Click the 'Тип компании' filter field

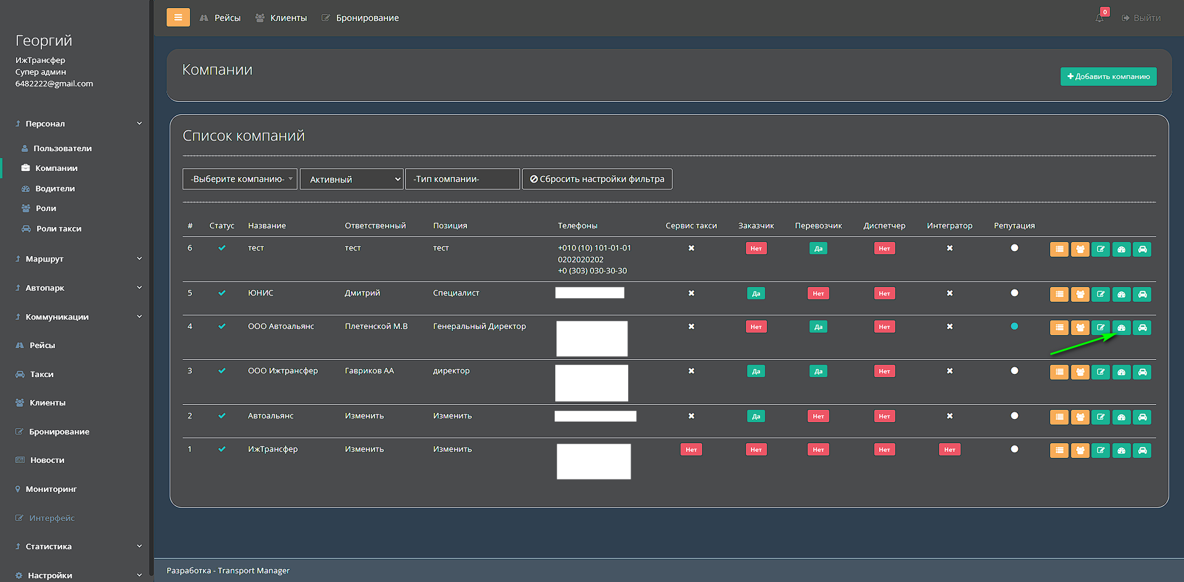[x=462, y=179]
